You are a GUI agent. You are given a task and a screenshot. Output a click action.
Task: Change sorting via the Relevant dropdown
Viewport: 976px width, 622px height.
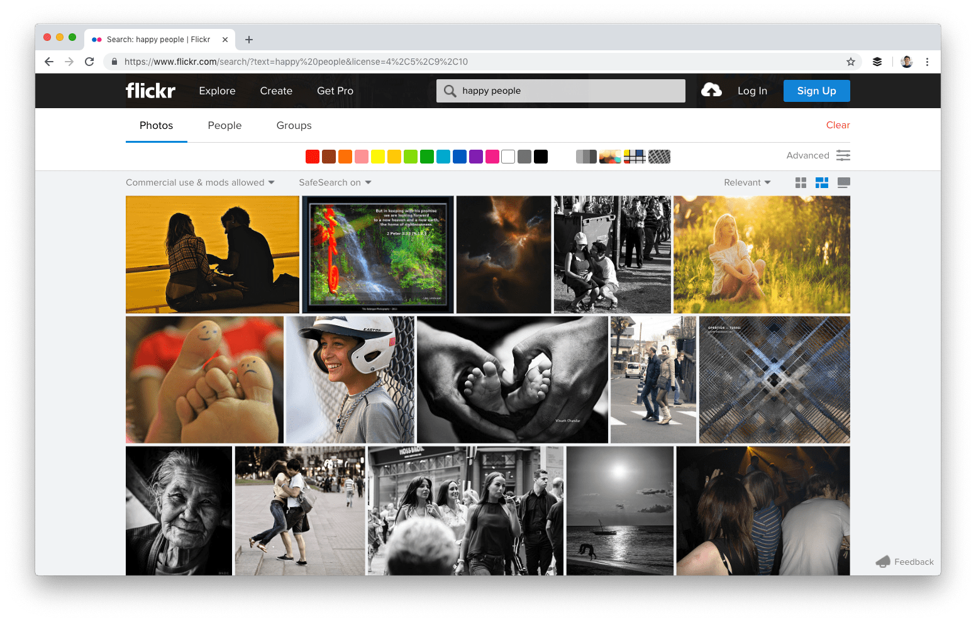(x=746, y=182)
